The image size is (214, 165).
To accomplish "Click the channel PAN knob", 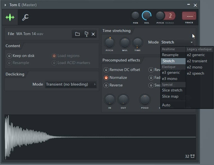I will pyautogui.click(x=135, y=15).
